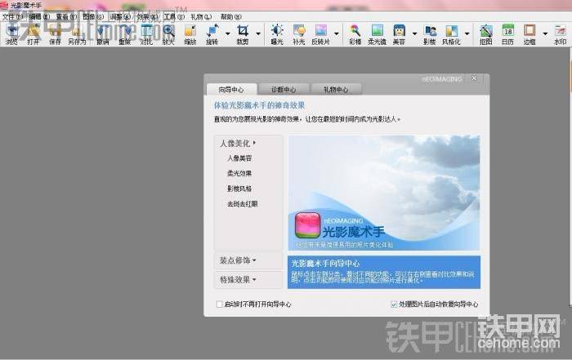Click the 抠图 (cutout) toolbar icon

click(x=485, y=34)
